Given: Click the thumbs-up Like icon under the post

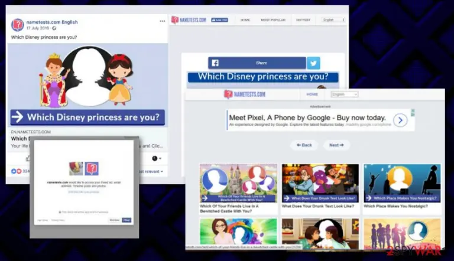Looking at the screenshot, I should (x=28, y=158).
